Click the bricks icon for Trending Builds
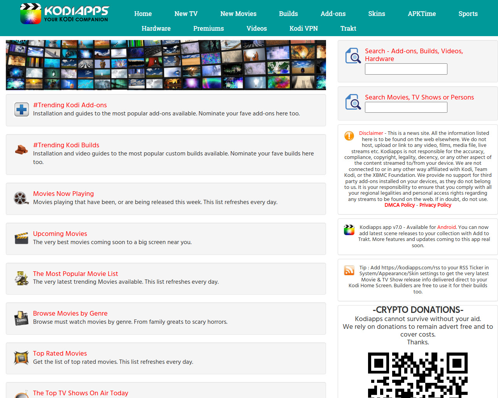Image resolution: width=498 pixels, height=398 pixels. (x=21, y=150)
